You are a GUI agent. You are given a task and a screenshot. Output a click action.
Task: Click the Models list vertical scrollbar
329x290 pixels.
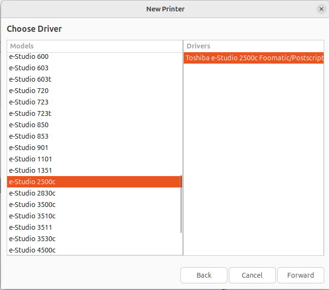[181, 204]
